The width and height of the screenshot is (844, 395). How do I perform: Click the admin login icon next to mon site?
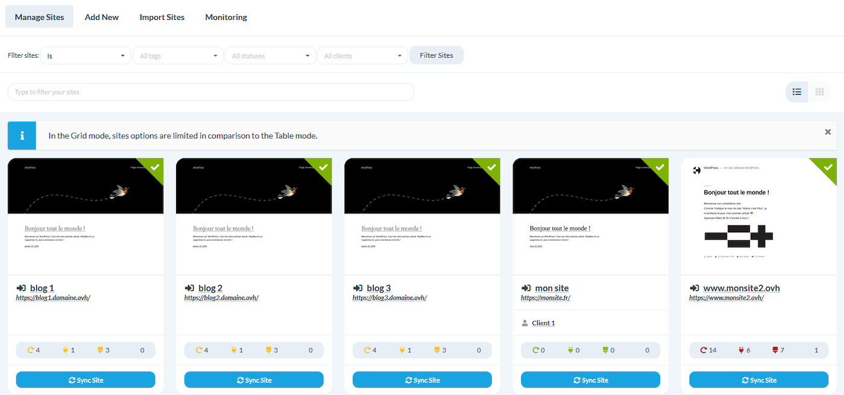tap(526, 288)
